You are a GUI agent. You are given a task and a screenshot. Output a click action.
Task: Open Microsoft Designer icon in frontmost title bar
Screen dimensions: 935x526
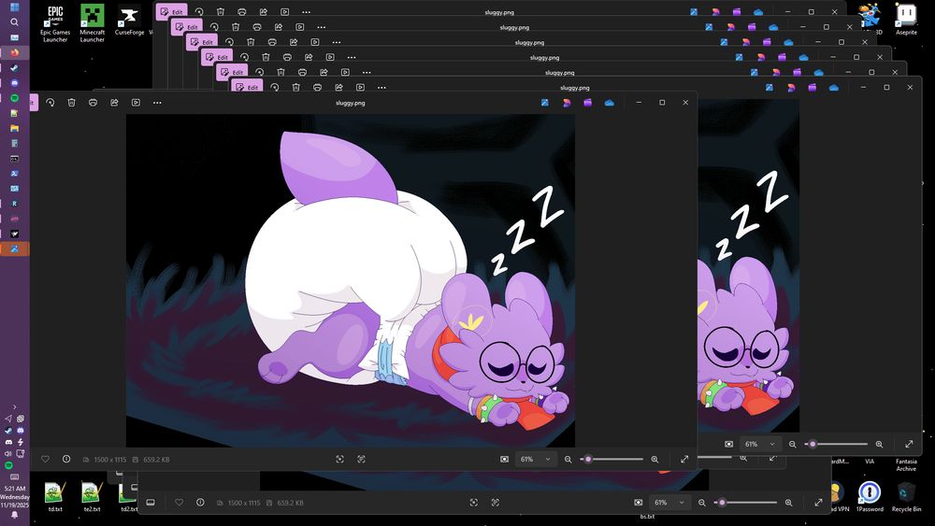click(x=567, y=103)
